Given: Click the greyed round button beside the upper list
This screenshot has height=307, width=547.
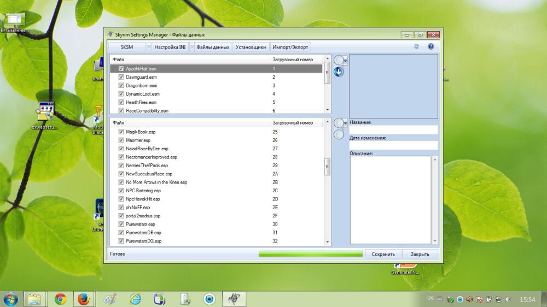Looking at the screenshot, I should coord(338,60).
